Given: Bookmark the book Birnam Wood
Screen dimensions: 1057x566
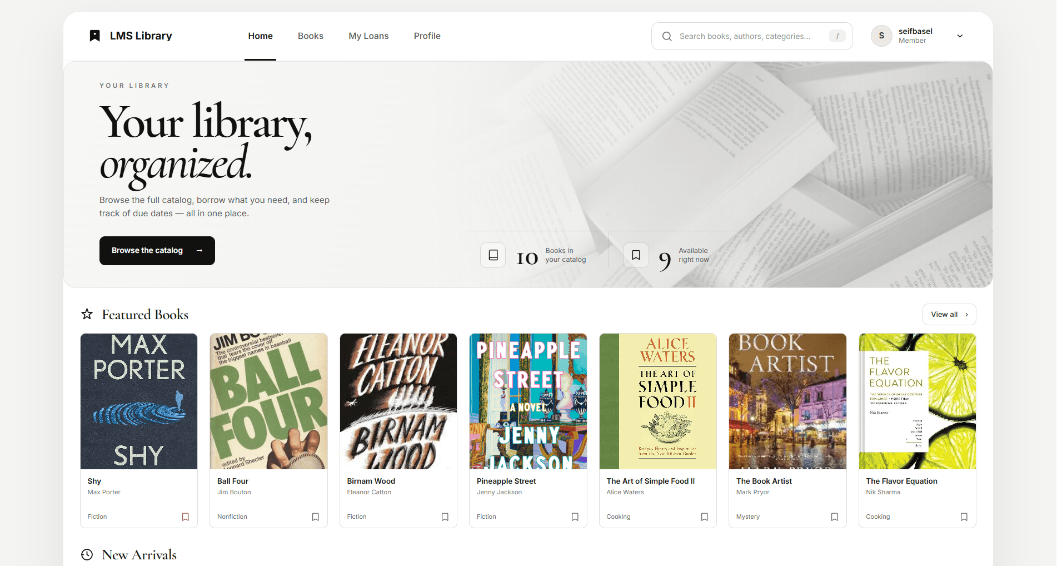Looking at the screenshot, I should [x=445, y=517].
